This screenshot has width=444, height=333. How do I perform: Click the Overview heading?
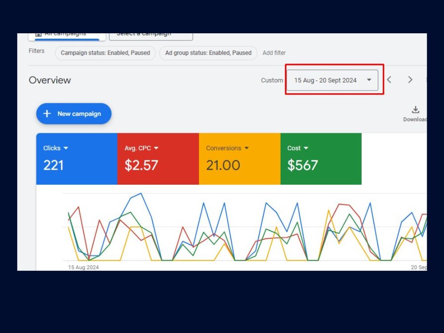point(50,80)
